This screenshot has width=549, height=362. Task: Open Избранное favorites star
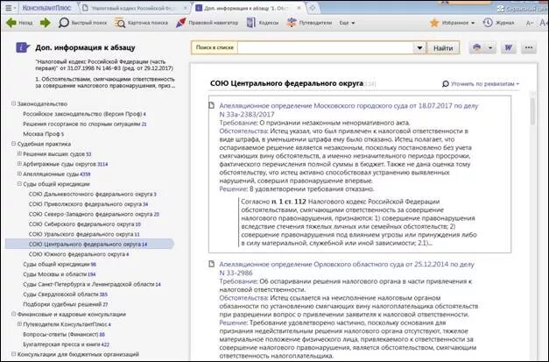[x=452, y=23]
